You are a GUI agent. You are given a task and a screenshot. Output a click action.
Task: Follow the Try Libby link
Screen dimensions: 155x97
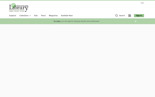[57, 21]
